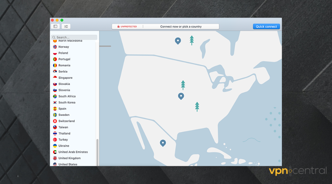This screenshot has width=332, height=184.
Task: Choose United States at the list bottom
Action: point(68,164)
